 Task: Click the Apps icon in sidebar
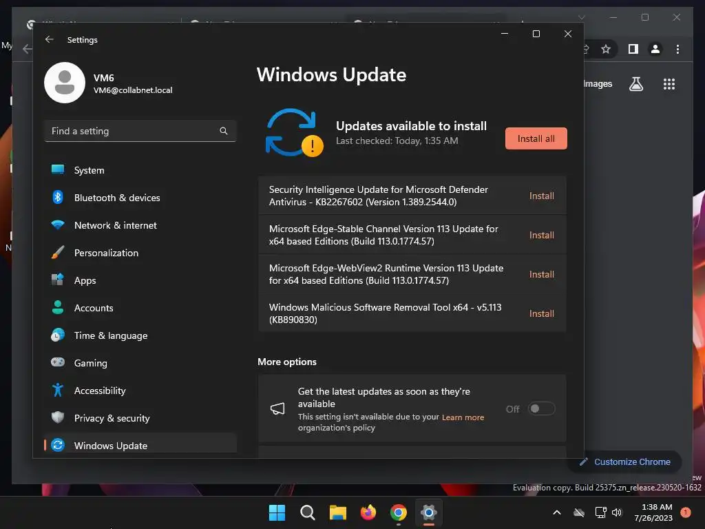click(x=58, y=280)
